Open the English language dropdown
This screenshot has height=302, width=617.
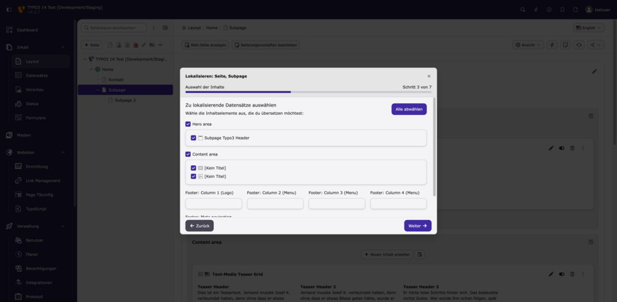(x=589, y=28)
